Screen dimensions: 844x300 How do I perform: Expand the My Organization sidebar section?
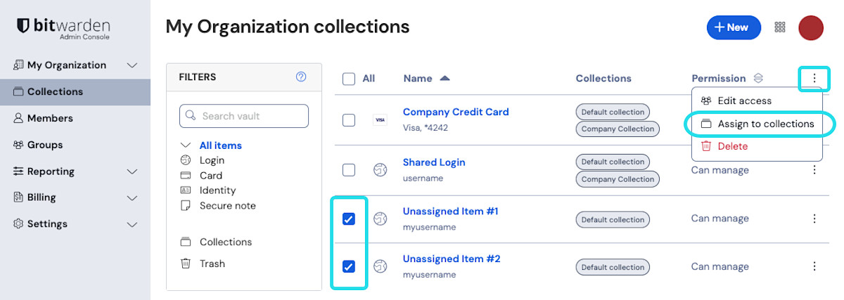pos(132,65)
